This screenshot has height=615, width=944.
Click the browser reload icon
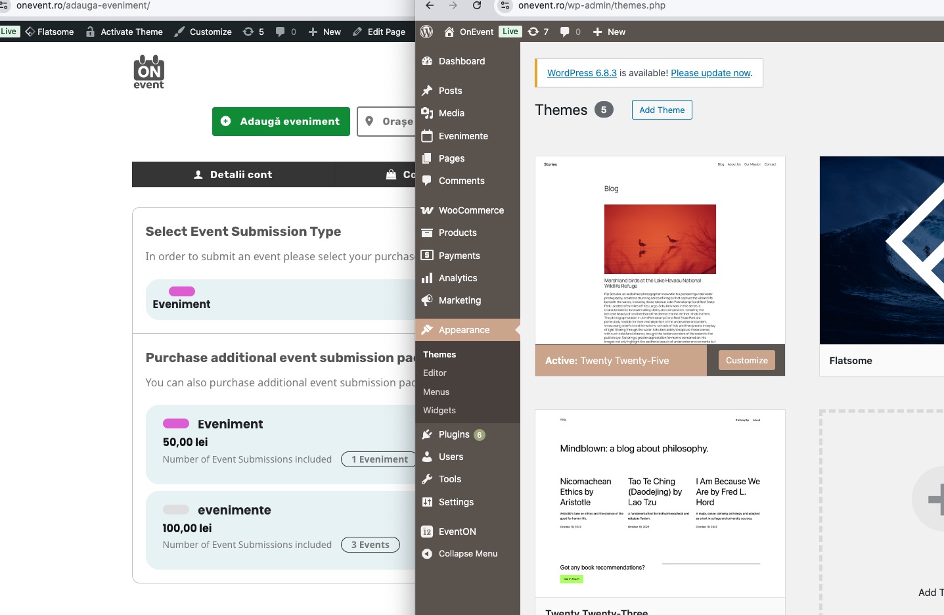click(x=477, y=6)
